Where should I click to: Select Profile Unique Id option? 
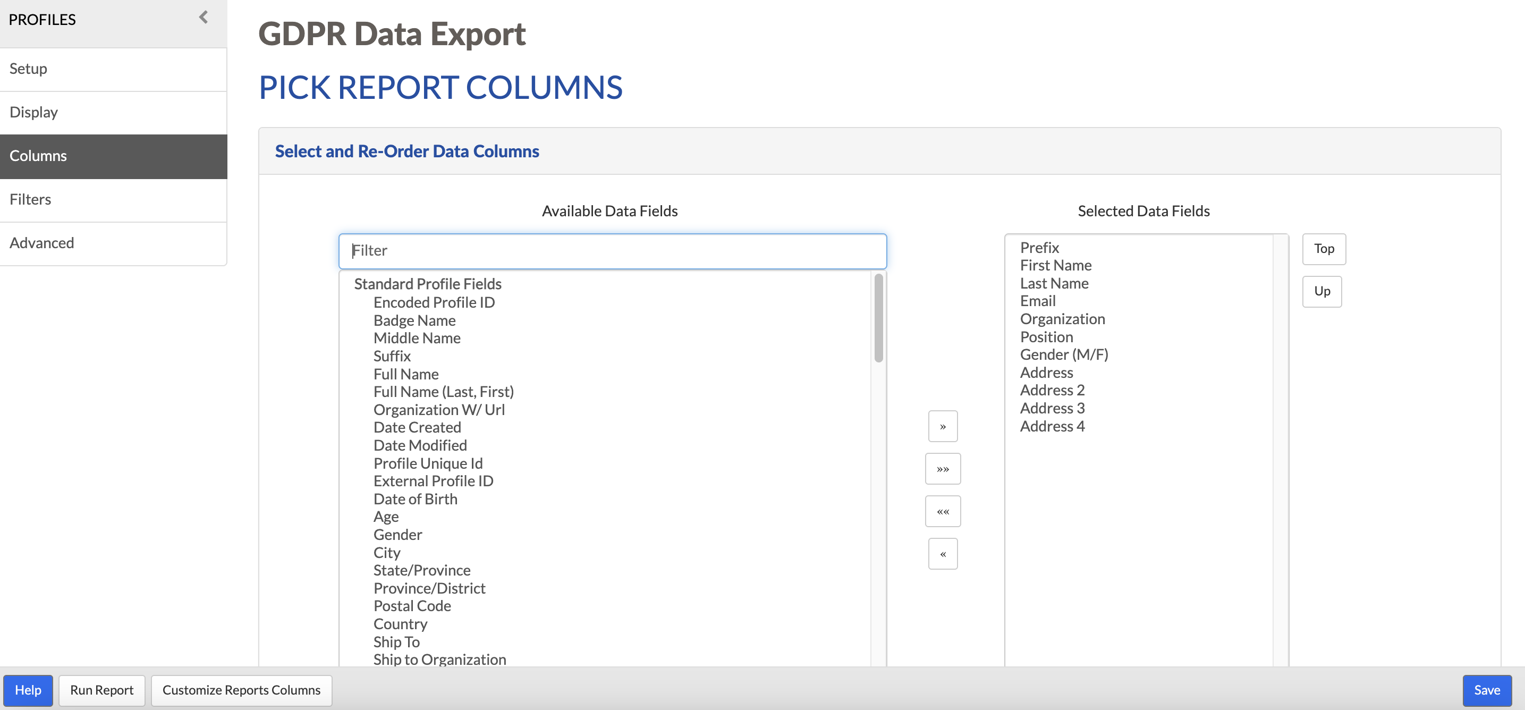coord(428,463)
